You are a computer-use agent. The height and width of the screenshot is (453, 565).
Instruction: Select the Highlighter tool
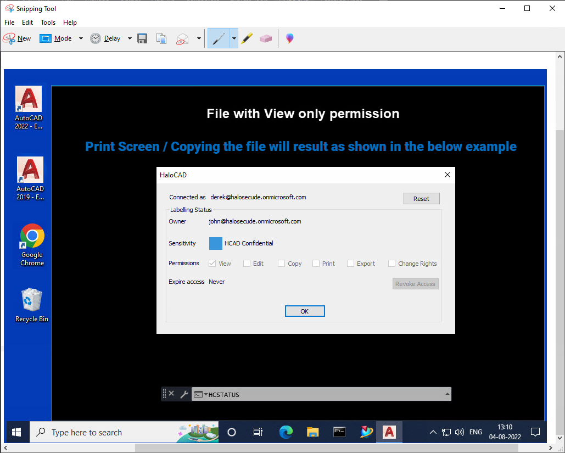click(x=247, y=38)
